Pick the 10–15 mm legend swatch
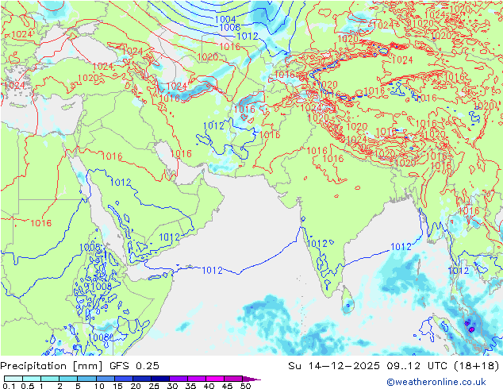This screenshot has height=389, width=503. pos(105,379)
